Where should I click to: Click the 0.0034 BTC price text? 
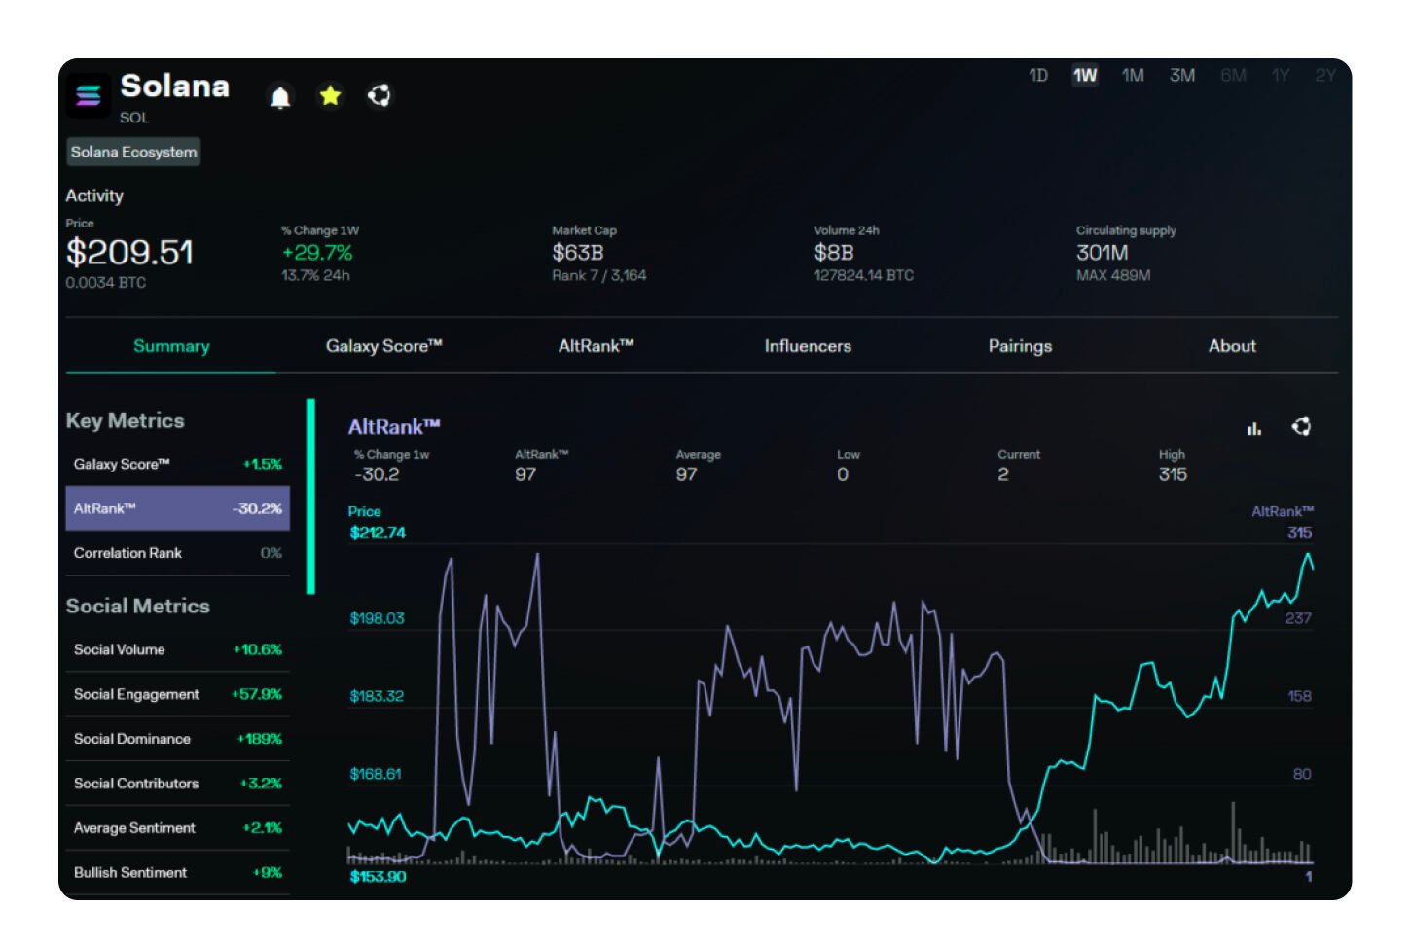[x=106, y=283]
